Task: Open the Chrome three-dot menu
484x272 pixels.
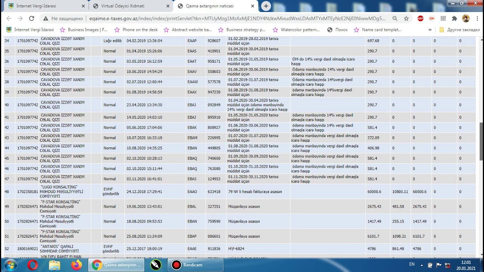Action: 476,18
